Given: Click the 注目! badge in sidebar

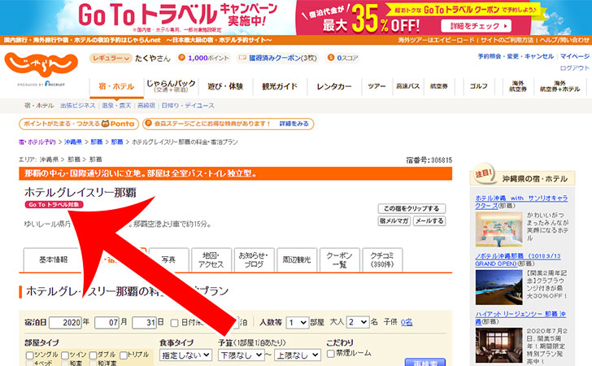Looking at the screenshot, I should [x=484, y=175].
